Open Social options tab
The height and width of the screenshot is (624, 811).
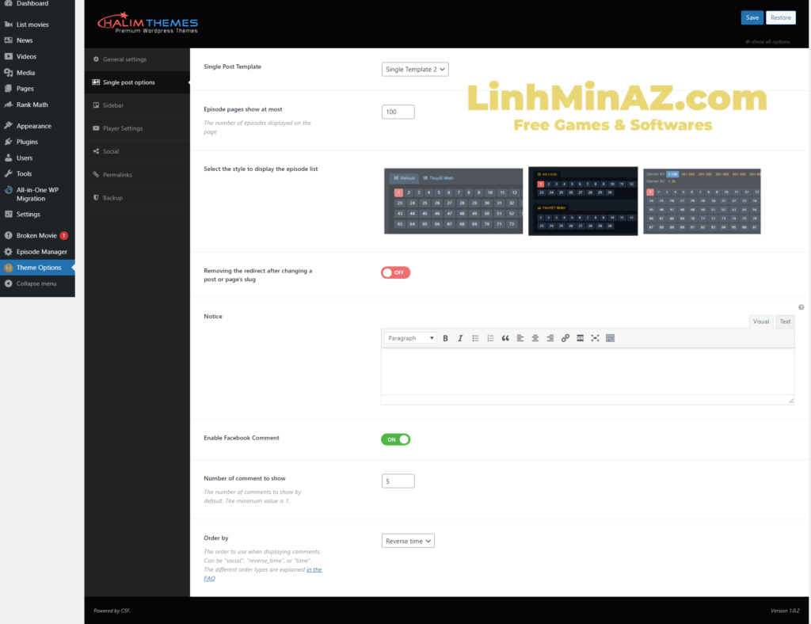pyautogui.click(x=137, y=151)
